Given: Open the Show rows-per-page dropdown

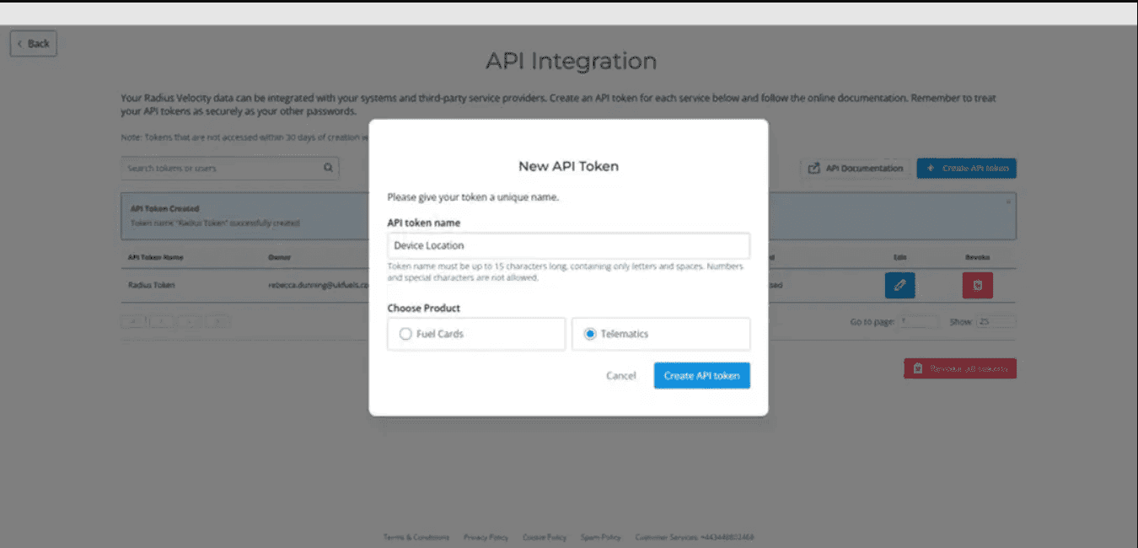Looking at the screenshot, I should click(995, 322).
